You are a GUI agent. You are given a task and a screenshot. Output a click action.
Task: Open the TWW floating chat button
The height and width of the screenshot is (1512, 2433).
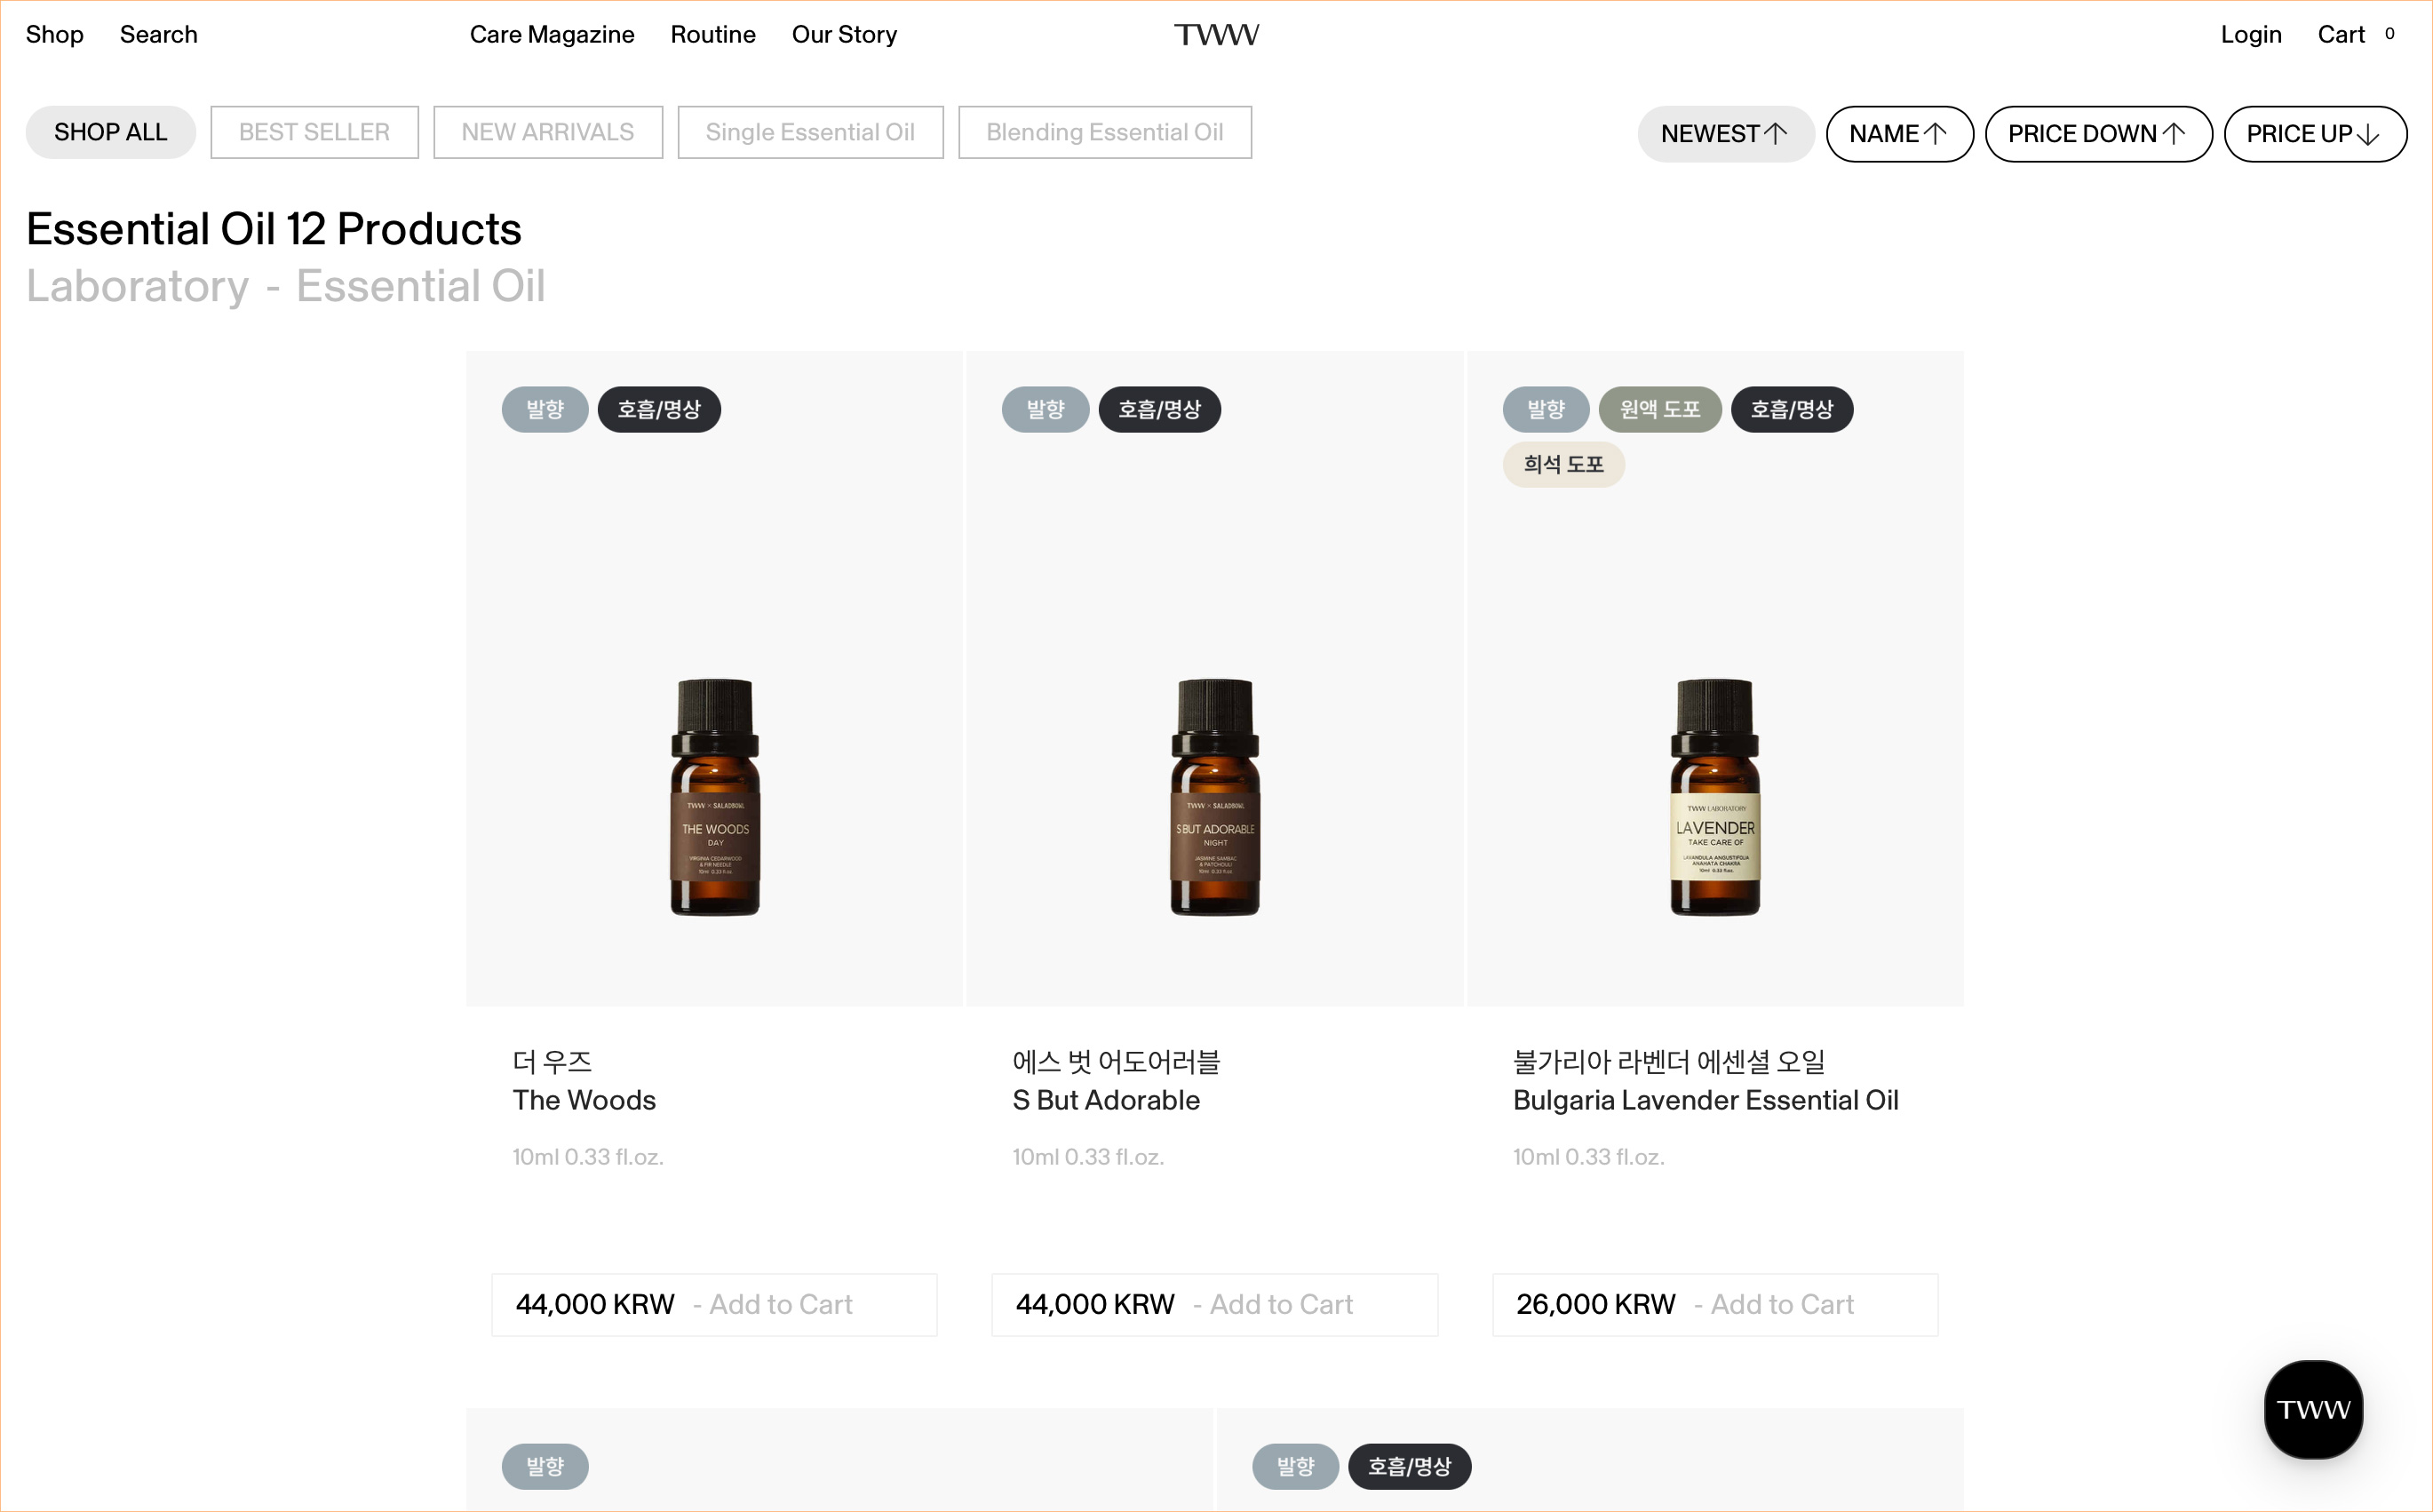click(x=2312, y=1408)
